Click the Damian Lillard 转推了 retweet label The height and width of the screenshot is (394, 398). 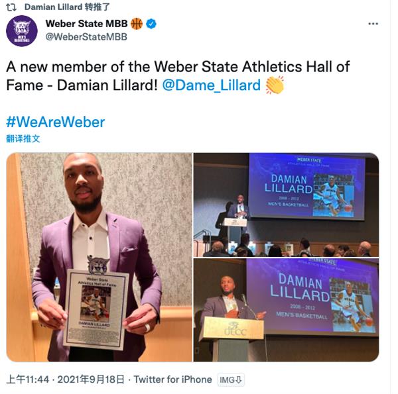tap(67, 7)
